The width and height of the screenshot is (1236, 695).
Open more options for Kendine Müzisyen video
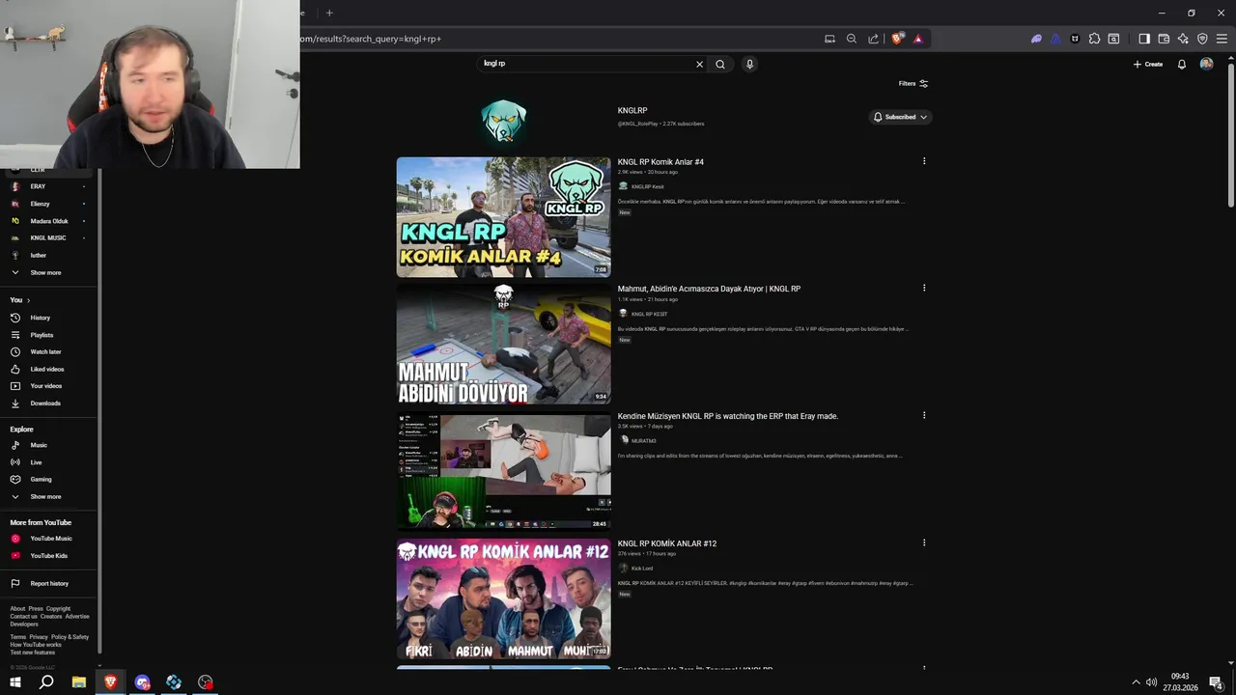[x=924, y=415]
